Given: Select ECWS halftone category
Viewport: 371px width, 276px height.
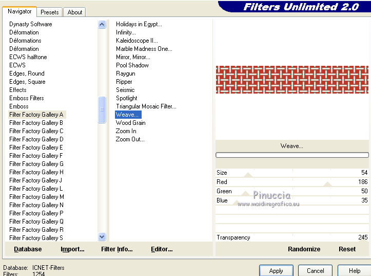Looking at the screenshot, I should pos(28,57).
